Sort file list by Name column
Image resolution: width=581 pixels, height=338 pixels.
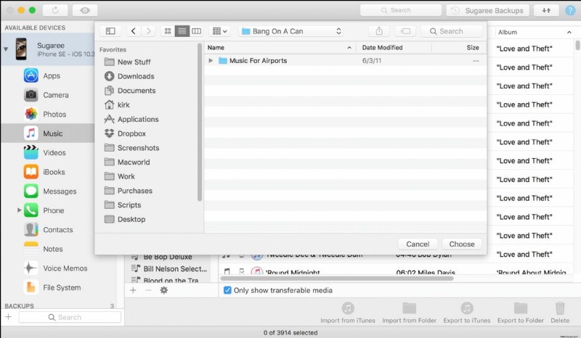280,47
